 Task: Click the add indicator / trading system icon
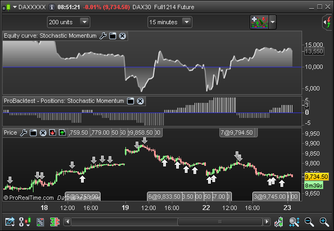coord(259,22)
